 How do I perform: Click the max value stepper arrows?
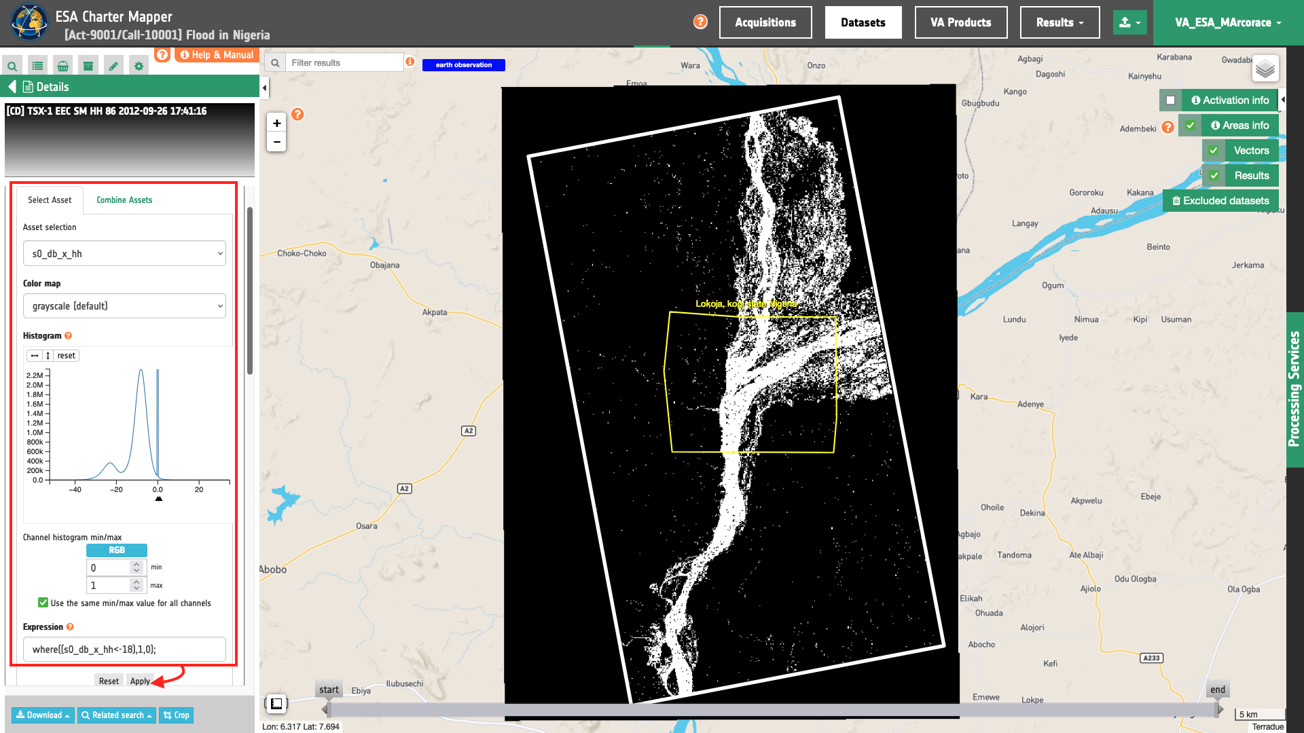coord(137,585)
